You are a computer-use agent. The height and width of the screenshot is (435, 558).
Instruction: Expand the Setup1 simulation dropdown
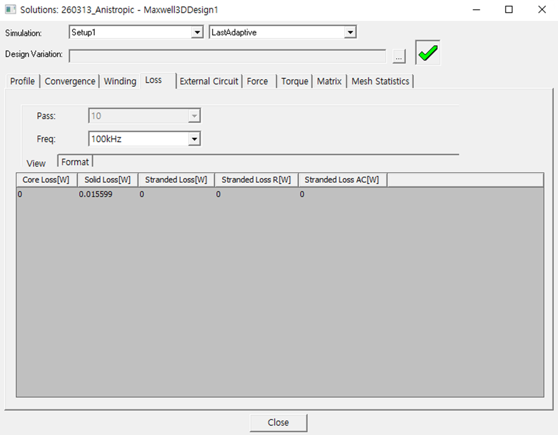[197, 32]
